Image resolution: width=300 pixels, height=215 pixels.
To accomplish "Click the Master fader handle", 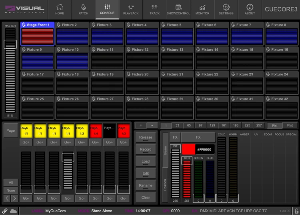I will (10, 44).
